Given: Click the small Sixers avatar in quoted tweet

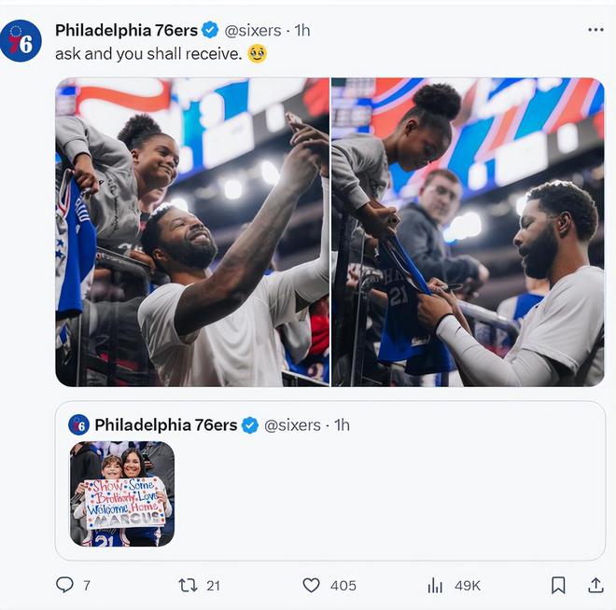Looking at the screenshot, I should click(79, 425).
